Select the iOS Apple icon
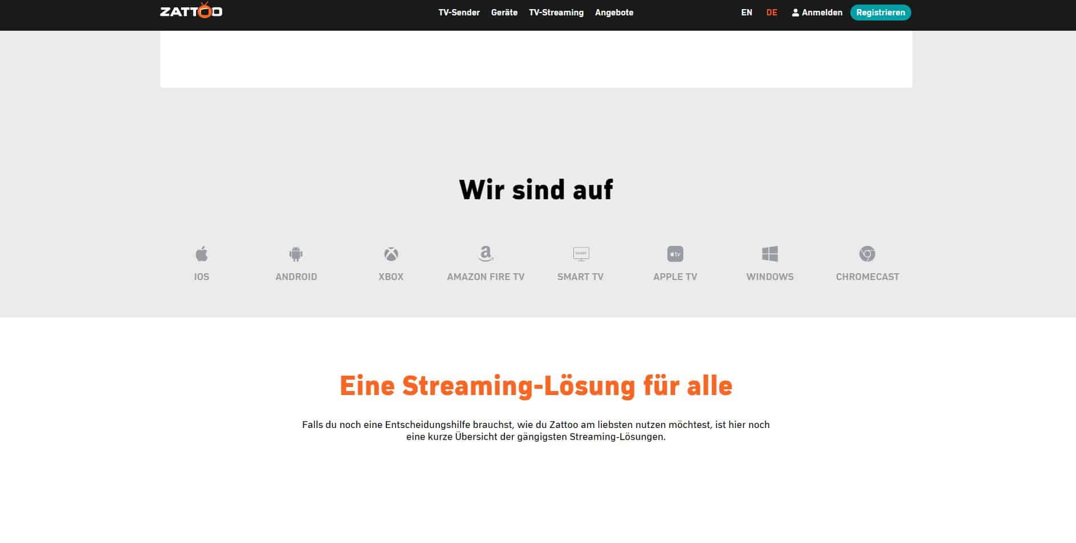The width and height of the screenshot is (1076, 543). pyautogui.click(x=201, y=254)
